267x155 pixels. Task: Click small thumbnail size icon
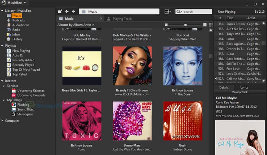click(166, 25)
